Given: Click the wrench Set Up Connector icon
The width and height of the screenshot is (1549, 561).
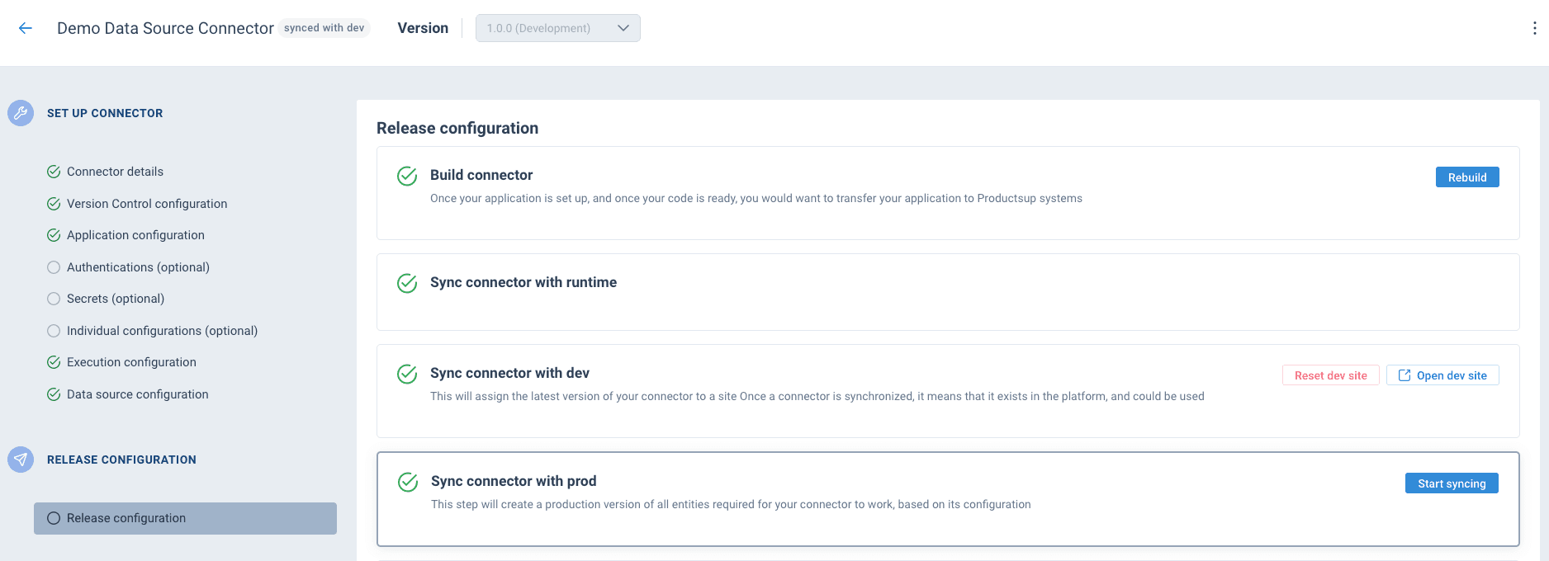Looking at the screenshot, I should pyautogui.click(x=21, y=113).
